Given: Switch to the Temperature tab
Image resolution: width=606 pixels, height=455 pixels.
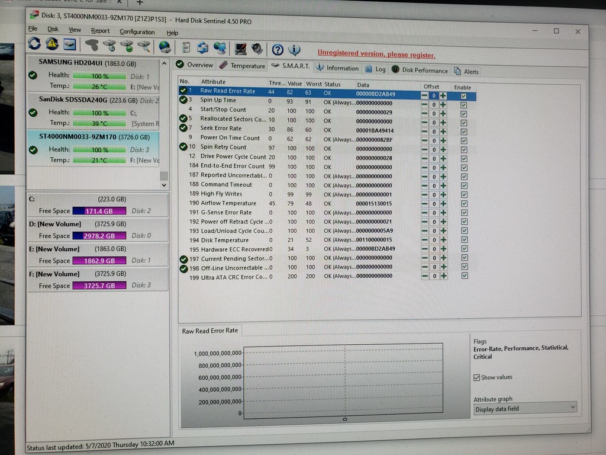Looking at the screenshot, I should point(243,66).
